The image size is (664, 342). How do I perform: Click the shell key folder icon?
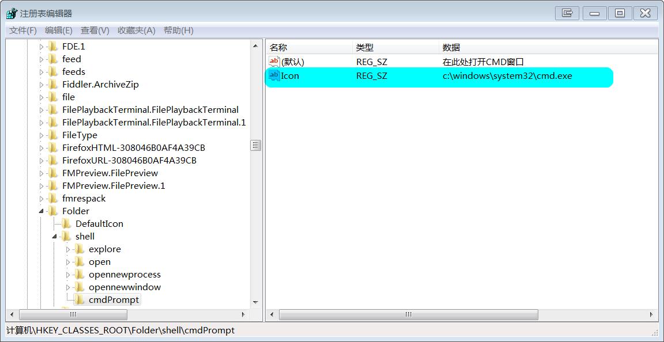[x=66, y=236]
